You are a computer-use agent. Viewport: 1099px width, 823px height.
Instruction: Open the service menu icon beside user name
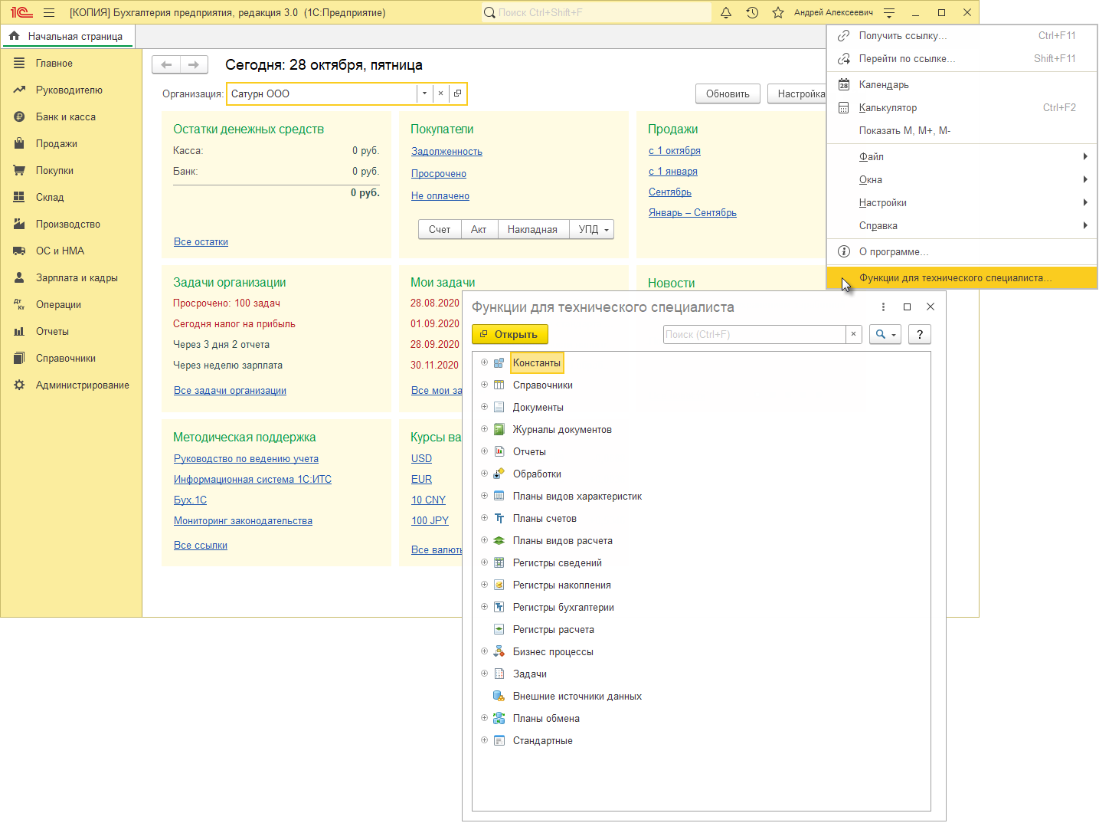(x=889, y=12)
